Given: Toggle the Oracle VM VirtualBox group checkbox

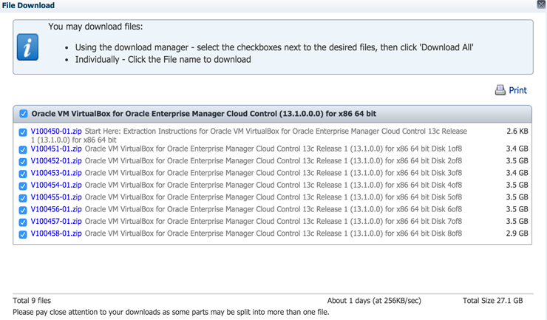Looking at the screenshot, I should [x=24, y=114].
